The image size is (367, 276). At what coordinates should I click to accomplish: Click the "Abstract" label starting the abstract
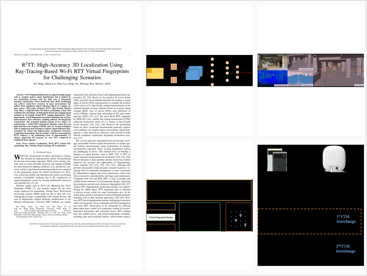coord(21,95)
